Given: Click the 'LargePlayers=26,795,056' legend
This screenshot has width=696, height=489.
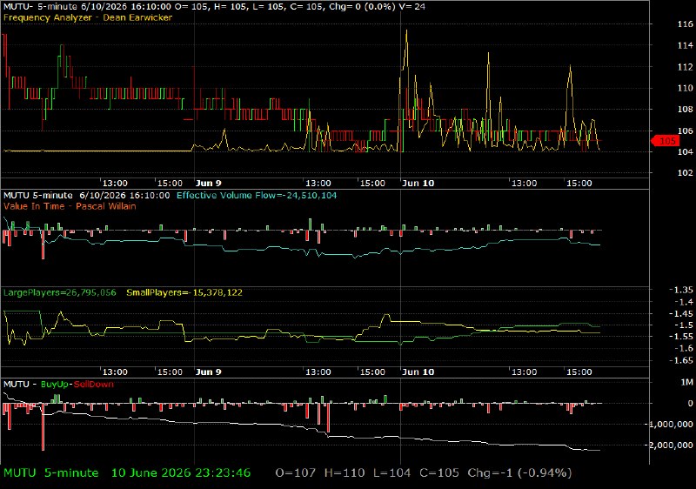Looking at the screenshot, I should (x=59, y=293).
